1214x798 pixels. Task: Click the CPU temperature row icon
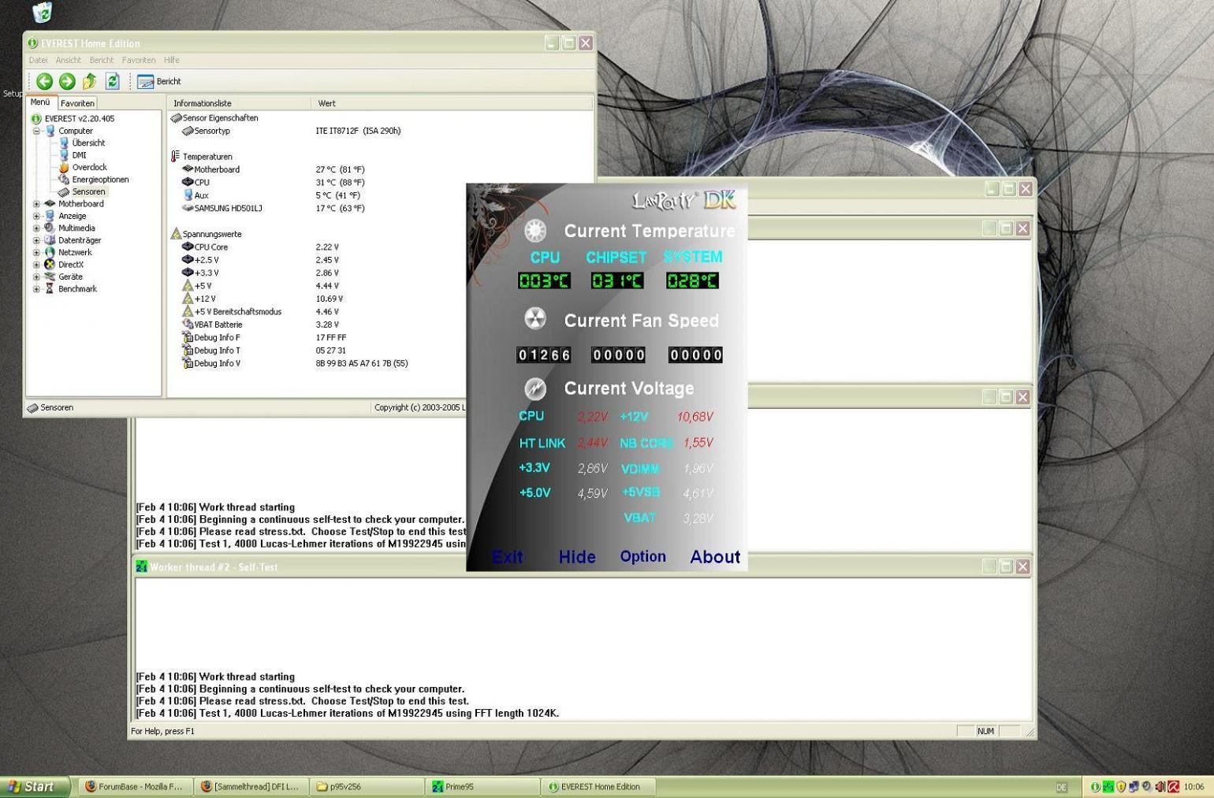pyautogui.click(x=188, y=182)
